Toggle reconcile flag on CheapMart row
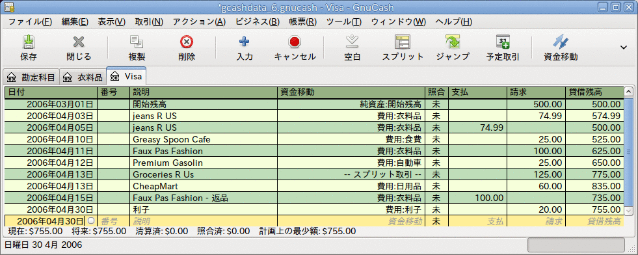This screenshot has width=638, height=255. pos(436,186)
